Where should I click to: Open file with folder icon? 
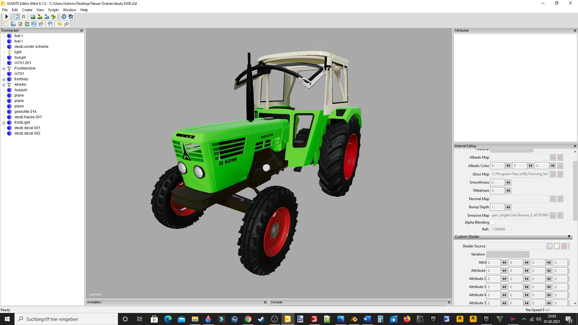coord(13,24)
